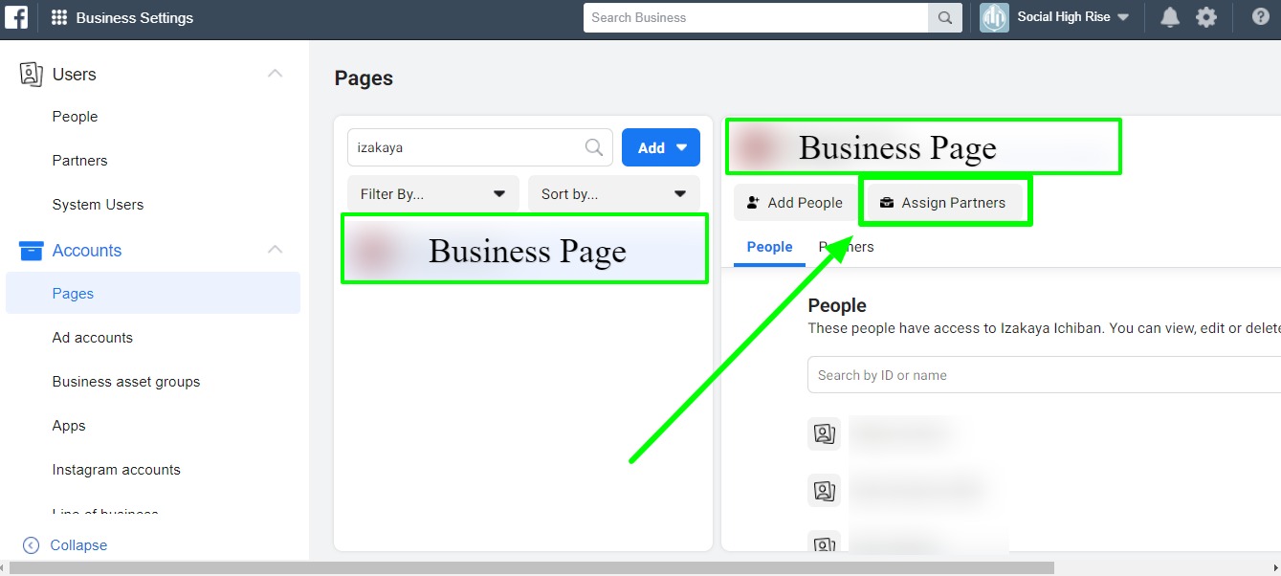Viewport: 1281px width, 576px height.
Task: Click the Pages heading text
Action: point(364,78)
